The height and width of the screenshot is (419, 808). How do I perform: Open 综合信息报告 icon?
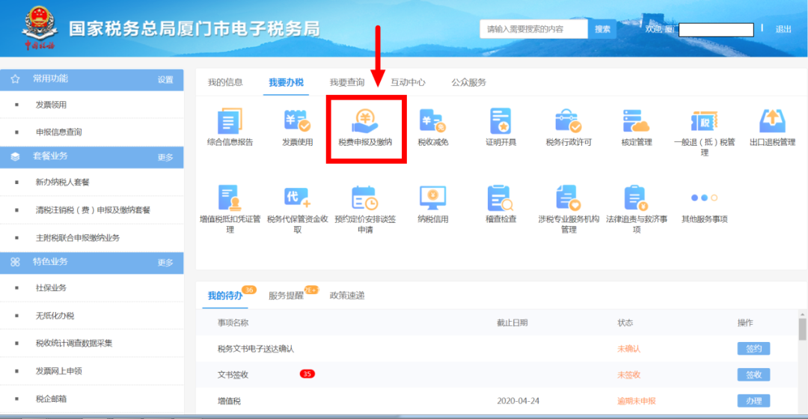pos(230,121)
